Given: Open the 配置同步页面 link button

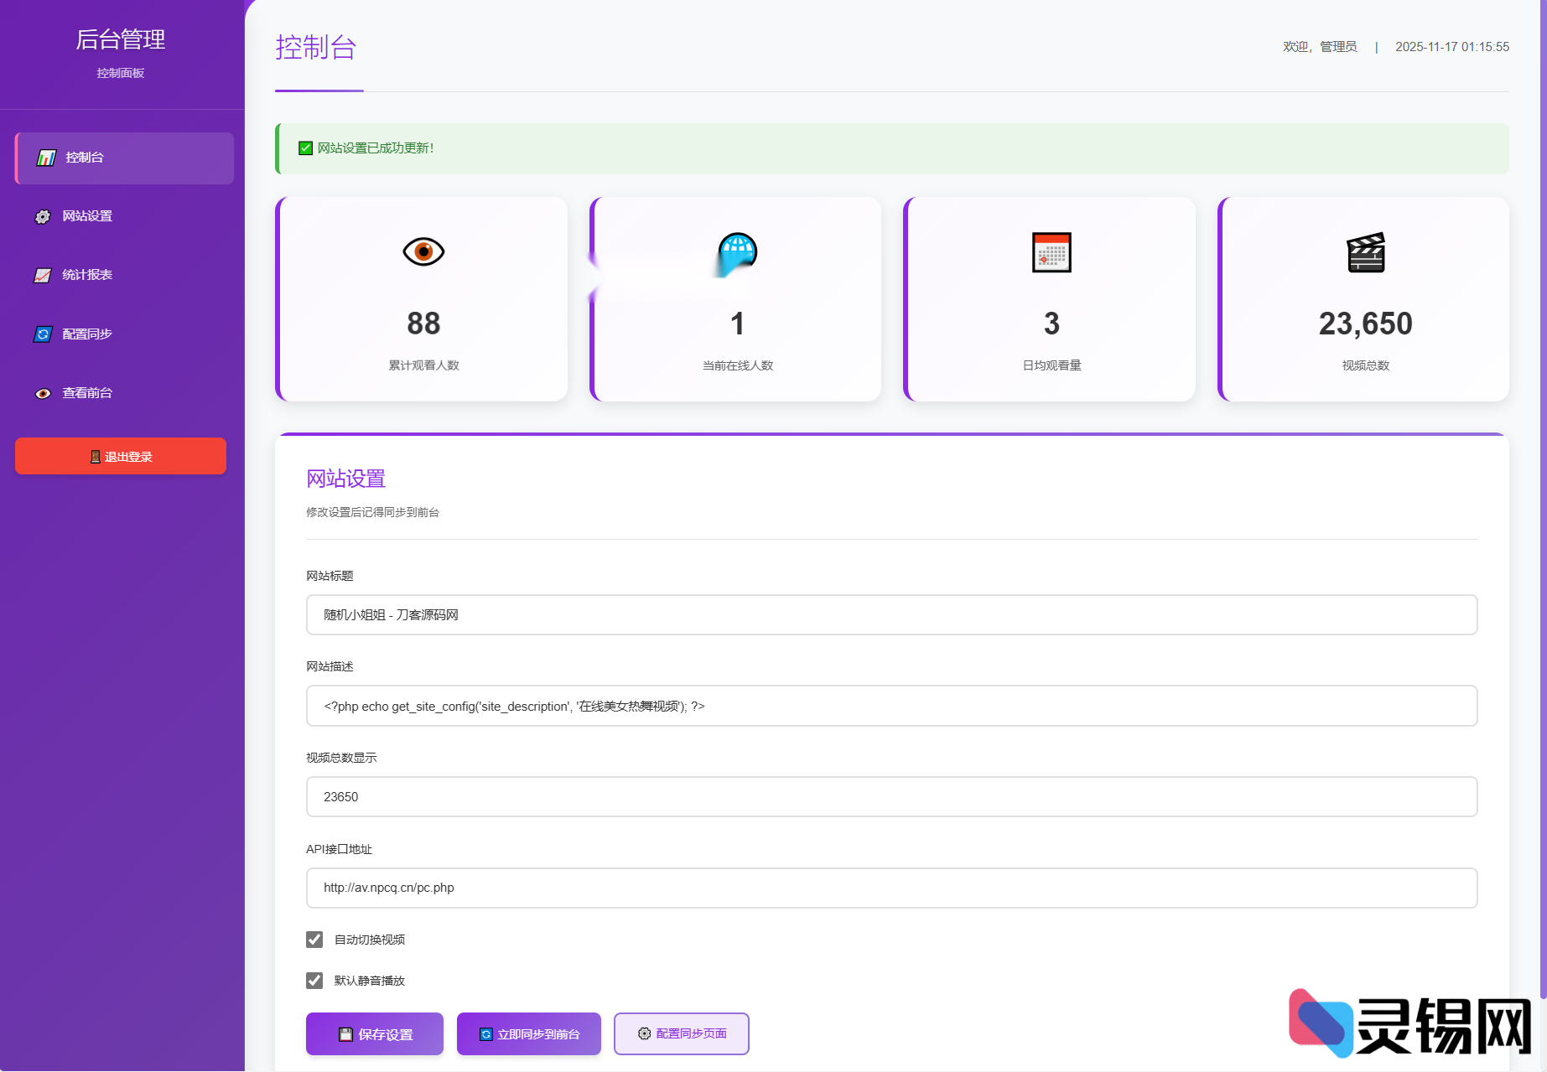Looking at the screenshot, I should point(681,1034).
